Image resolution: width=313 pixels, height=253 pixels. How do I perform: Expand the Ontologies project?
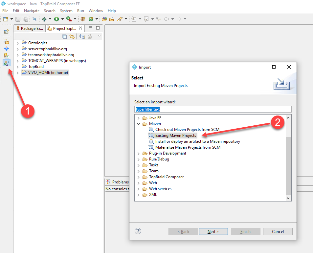17,43
